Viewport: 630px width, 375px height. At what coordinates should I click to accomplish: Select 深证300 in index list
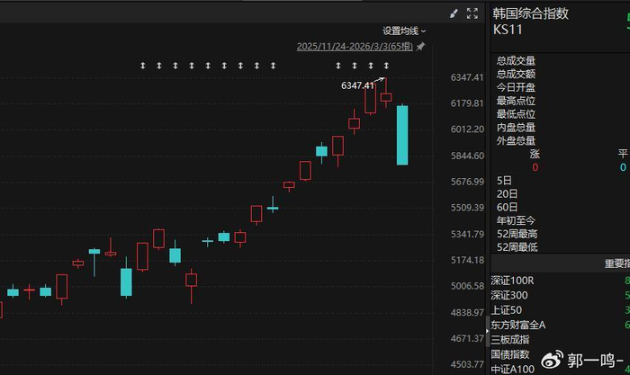pos(509,296)
